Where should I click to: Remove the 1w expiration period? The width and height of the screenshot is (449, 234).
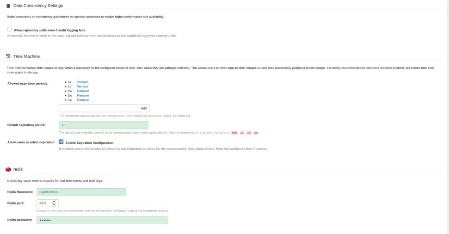(83, 91)
